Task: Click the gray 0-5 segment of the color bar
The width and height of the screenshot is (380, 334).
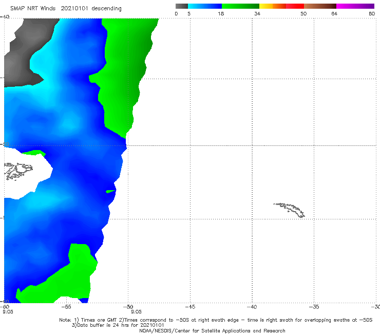Action: pos(181,6)
